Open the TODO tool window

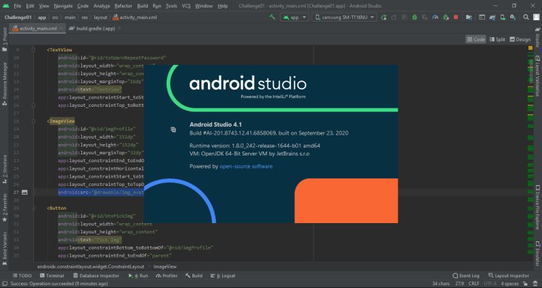click(22, 276)
